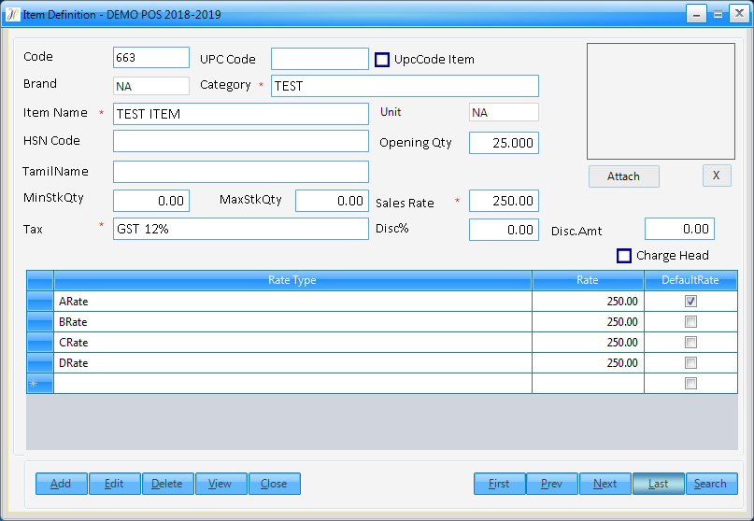Click Delete to remove the item
Viewport: 754px width, 521px height.
coord(167,484)
